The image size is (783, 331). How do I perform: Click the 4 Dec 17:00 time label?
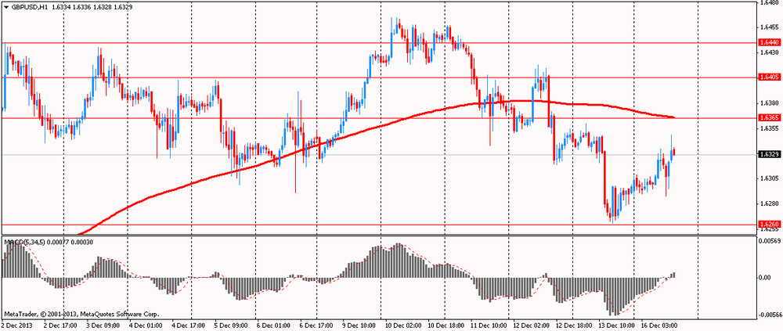point(189,325)
